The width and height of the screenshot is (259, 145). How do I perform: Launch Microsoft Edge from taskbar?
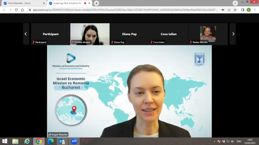pyautogui.click(x=51, y=141)
